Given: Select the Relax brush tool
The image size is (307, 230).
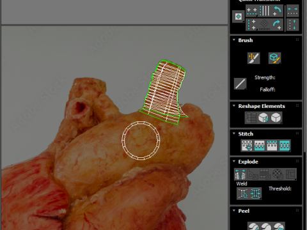Looking at the screenshot, I should click(274, 58).
